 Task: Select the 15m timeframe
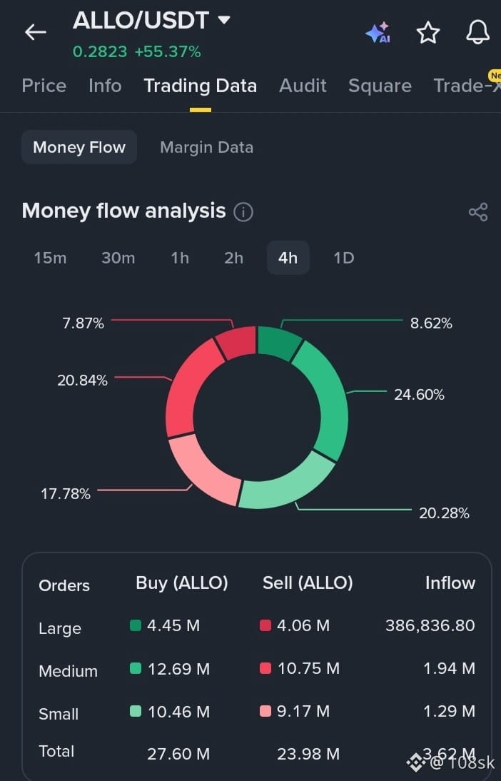pyautogui.click(x=50, y=258)
